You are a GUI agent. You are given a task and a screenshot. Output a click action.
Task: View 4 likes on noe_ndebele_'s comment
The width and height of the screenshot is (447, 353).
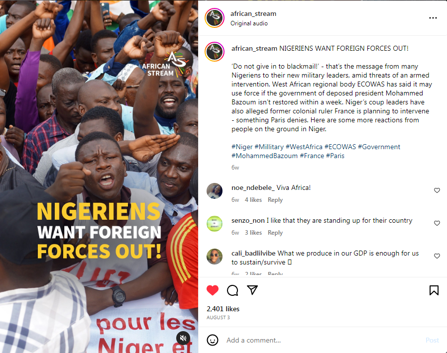tap(253, 200)
